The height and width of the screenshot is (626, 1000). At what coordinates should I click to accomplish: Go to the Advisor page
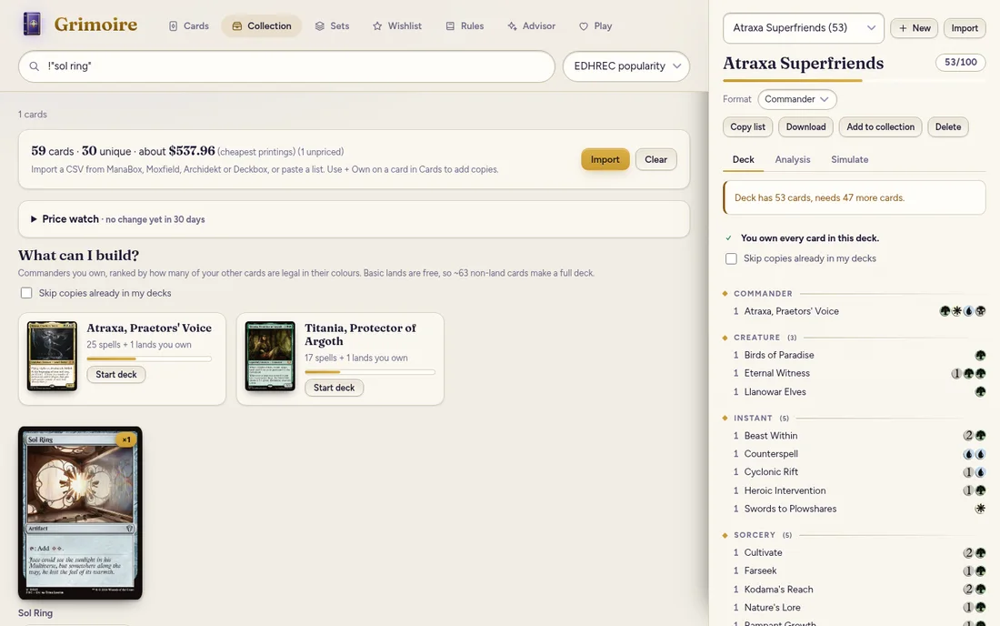531,26
